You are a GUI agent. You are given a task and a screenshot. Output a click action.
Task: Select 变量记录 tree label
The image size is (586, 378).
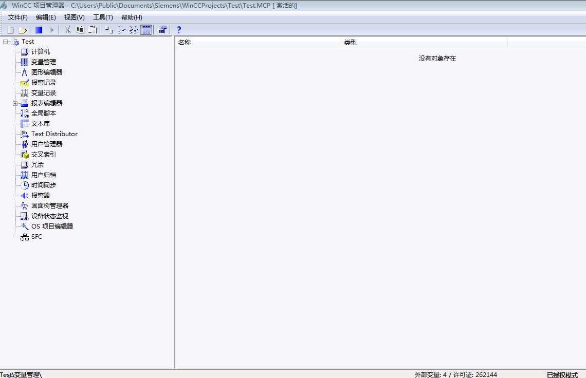click(x=44, y=93)
